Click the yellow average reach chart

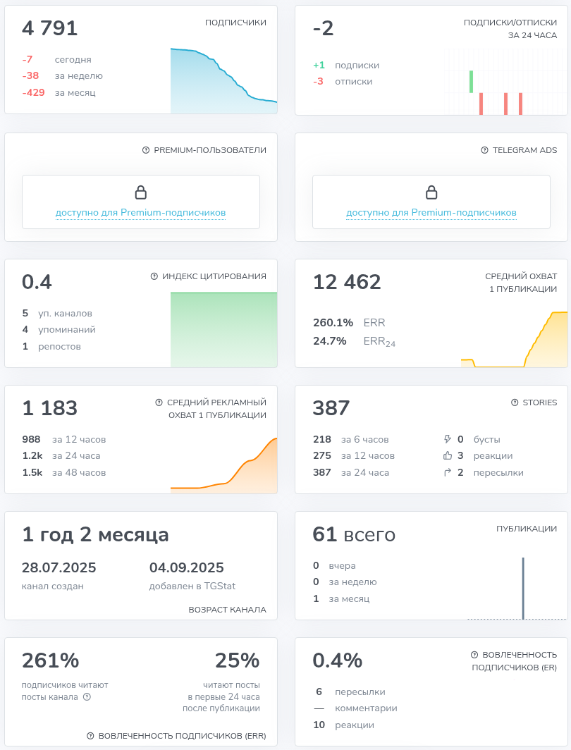514,339
